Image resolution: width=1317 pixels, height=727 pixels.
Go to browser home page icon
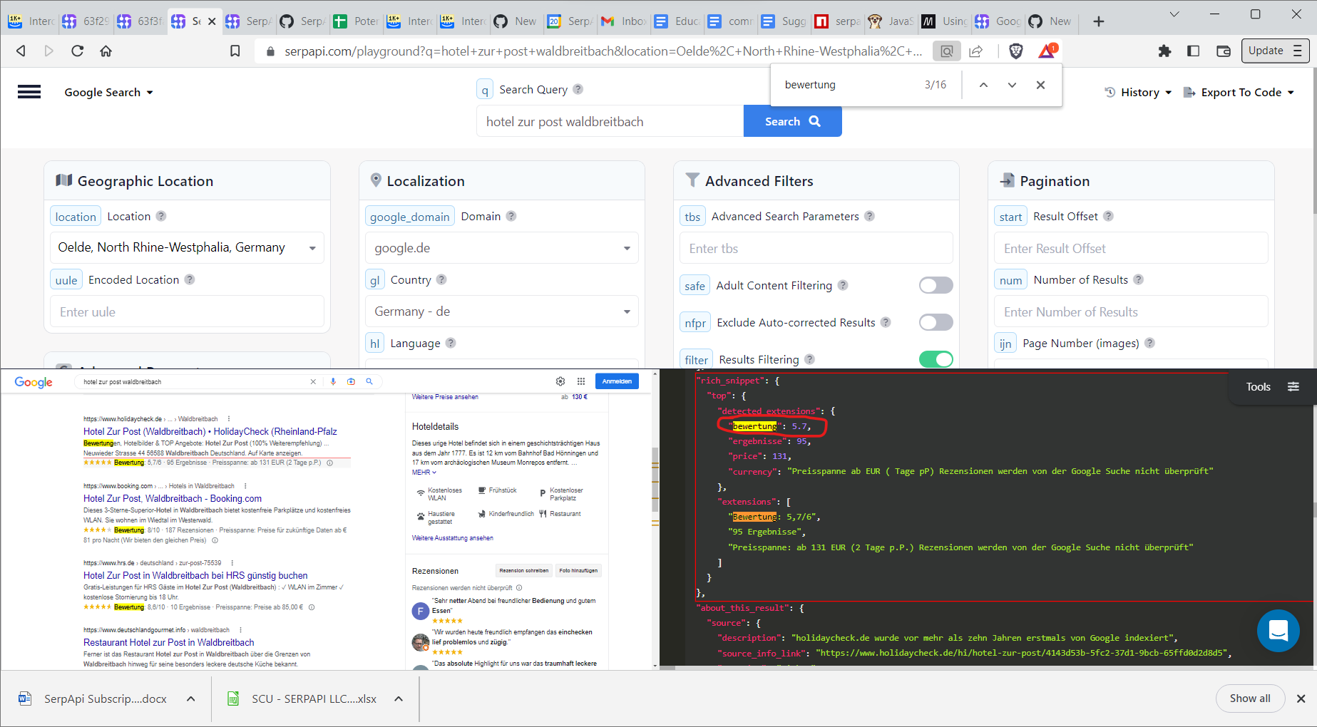[x=106, y=51]
